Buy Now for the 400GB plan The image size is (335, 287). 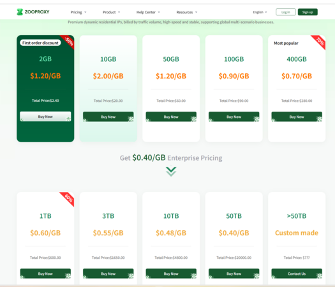coord(297,117)
